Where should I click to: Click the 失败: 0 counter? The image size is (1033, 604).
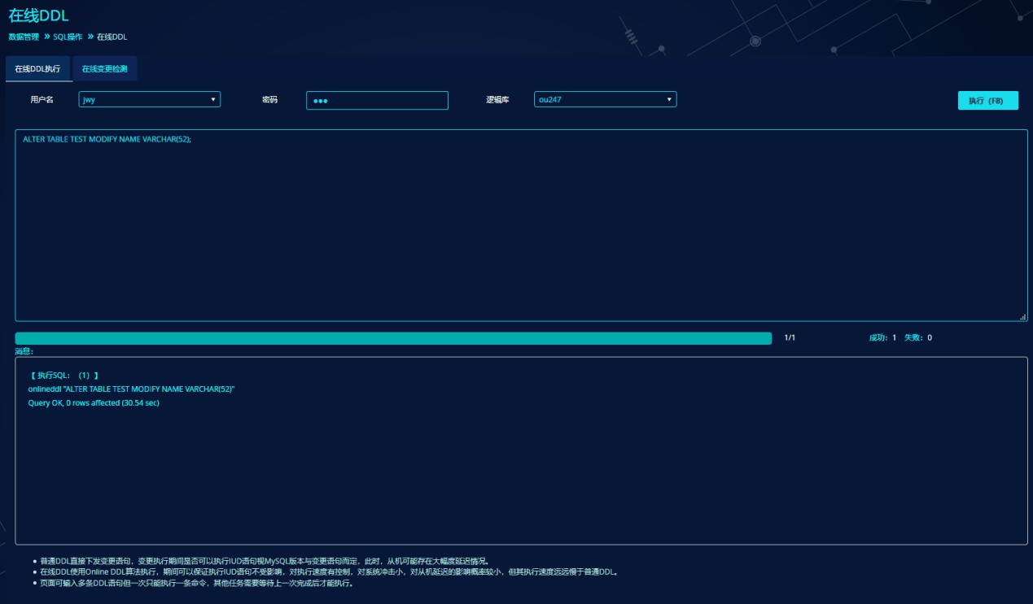918,337
